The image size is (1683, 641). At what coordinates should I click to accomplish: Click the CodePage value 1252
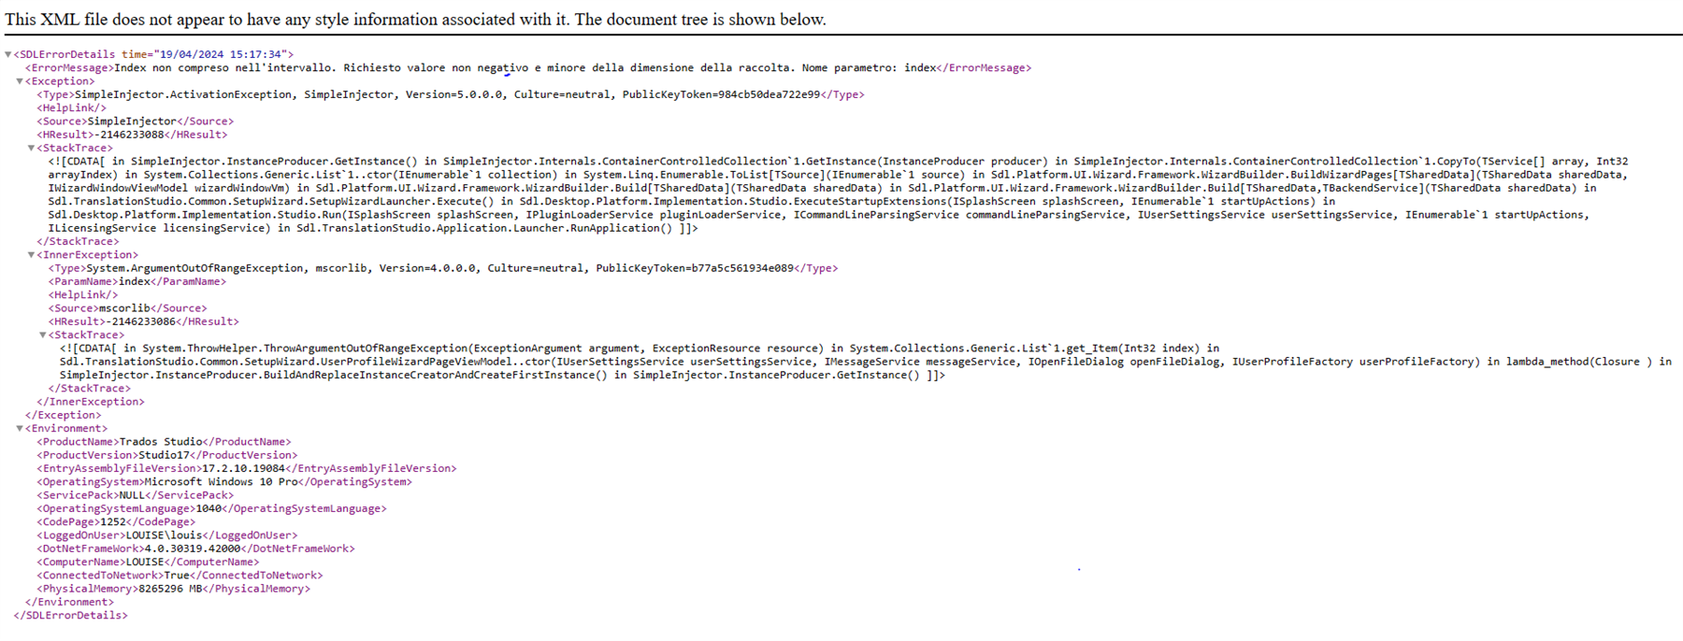pyautogui.click(x=112, y=522)
